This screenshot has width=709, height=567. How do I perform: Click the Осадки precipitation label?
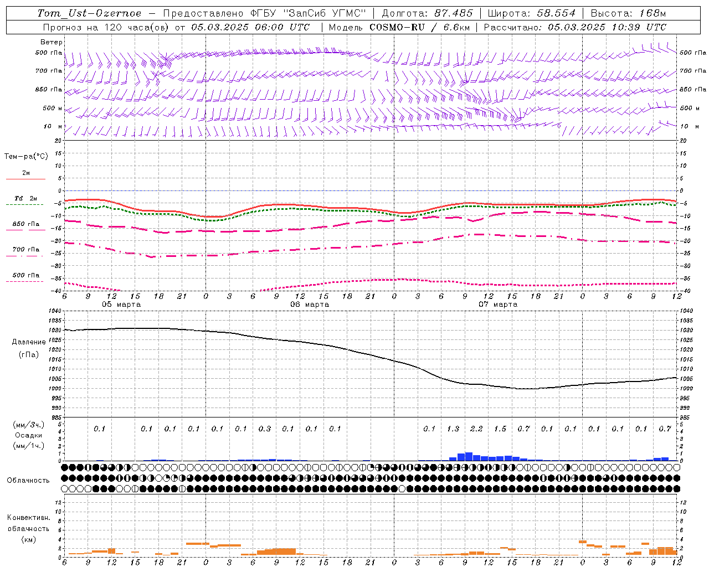coord(29,435)
